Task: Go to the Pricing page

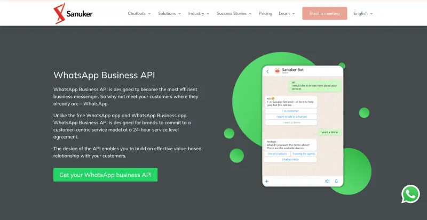Action: 265,13
